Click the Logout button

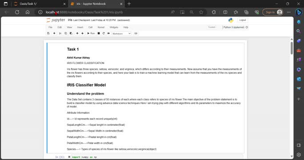242,20
